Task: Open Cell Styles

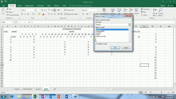Action: click(119, 11)
